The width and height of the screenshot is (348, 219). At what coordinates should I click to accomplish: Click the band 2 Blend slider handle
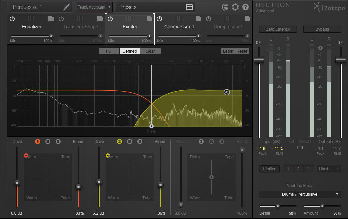coord(160,185)
